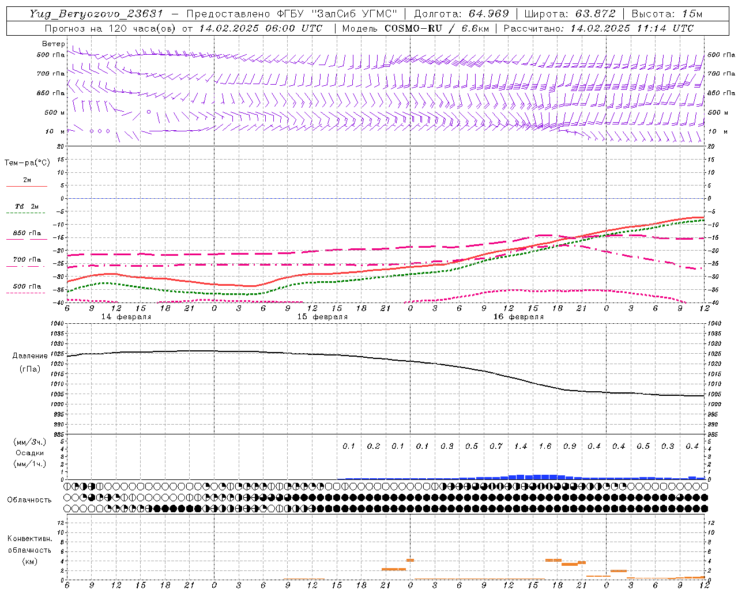Click the 500 гПа temperature legend entry
Screen dimensions: 738x590
point(27,286)
